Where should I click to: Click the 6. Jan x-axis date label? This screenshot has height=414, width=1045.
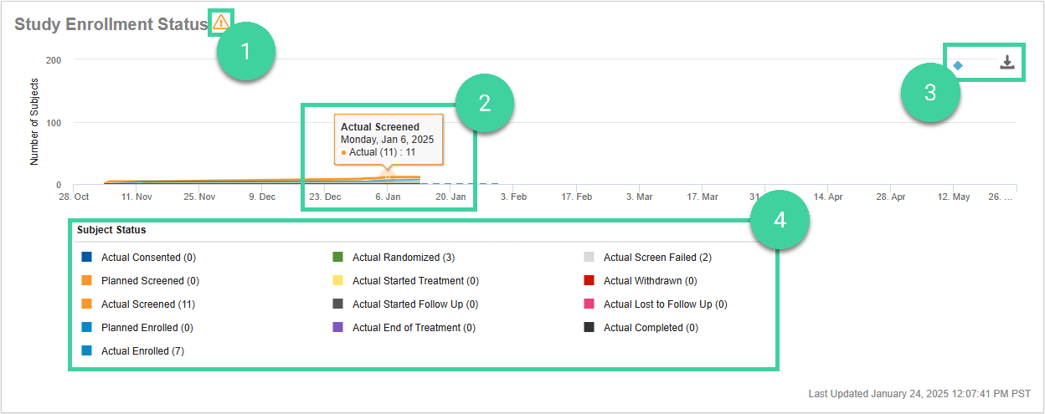click(387, 197)
